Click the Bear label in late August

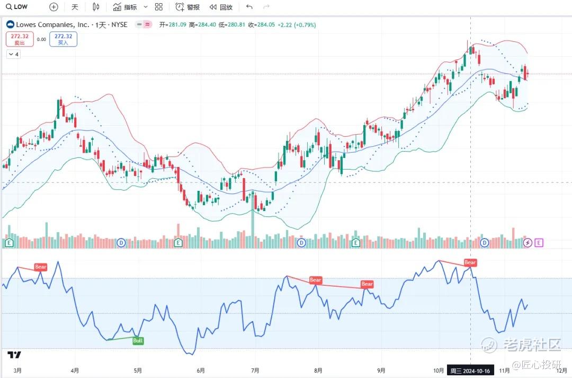pyautogui.click(x=367, y=284)
